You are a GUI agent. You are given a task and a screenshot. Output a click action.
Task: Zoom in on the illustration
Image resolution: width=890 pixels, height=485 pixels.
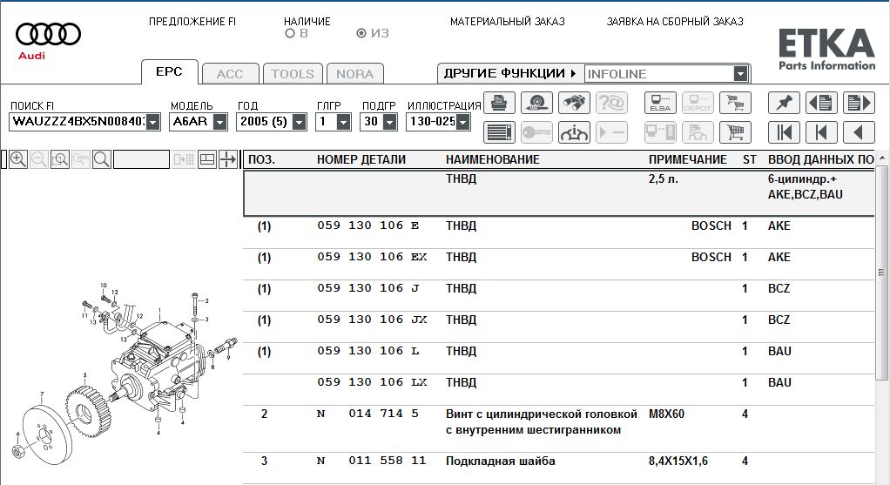click(x=18, y=159)
